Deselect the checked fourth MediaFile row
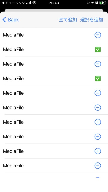The height and width of the screenshot is (192, 108). [x=98, y=79]
